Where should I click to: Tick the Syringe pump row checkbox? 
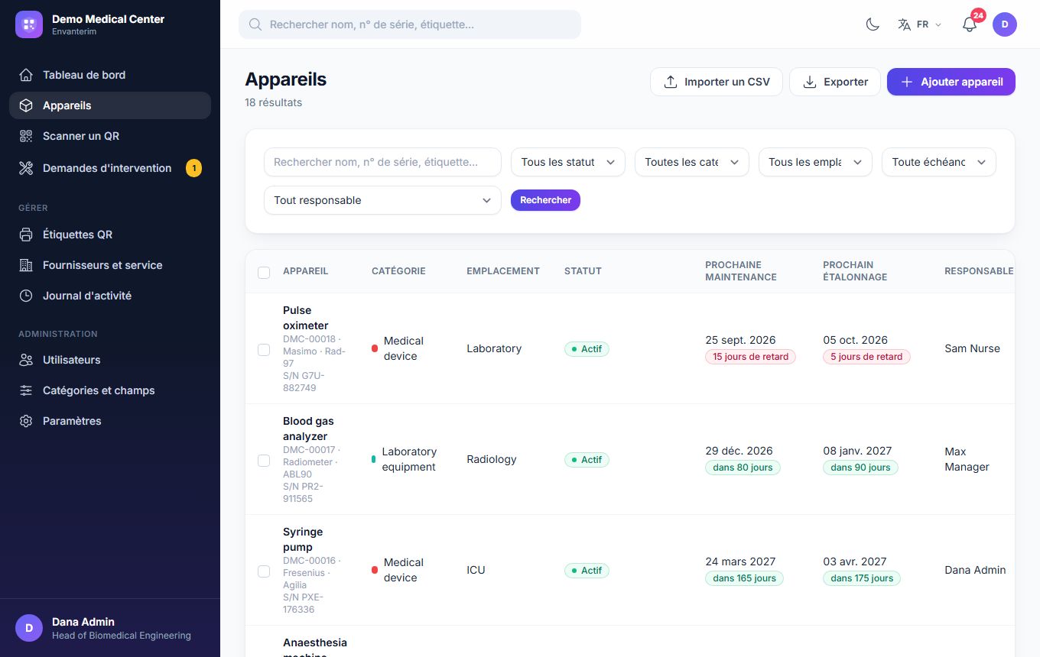264,571
